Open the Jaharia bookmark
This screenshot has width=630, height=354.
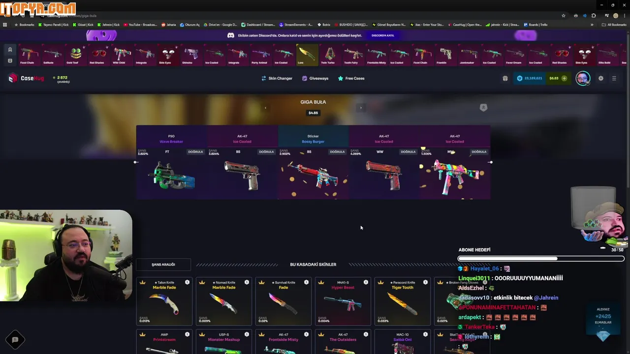click(x=168, y=25)
